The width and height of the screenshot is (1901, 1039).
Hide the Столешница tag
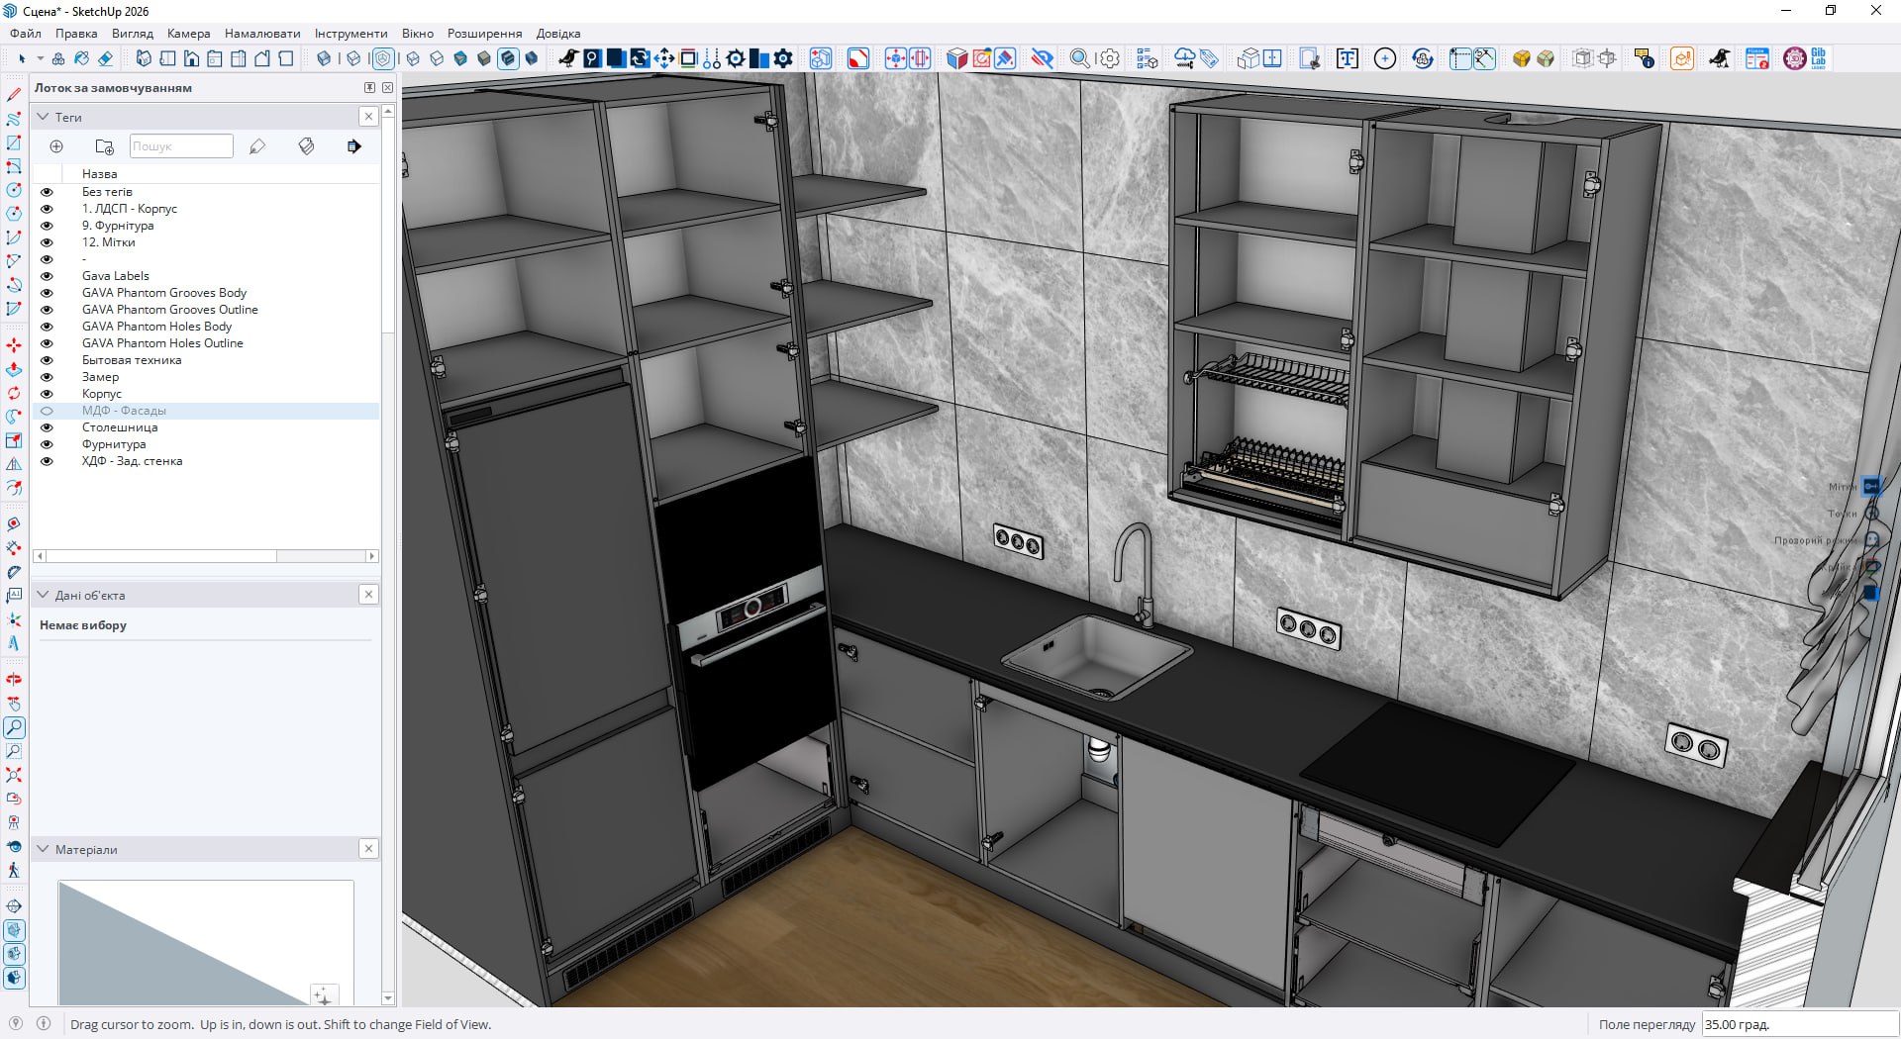pos(47,427)
